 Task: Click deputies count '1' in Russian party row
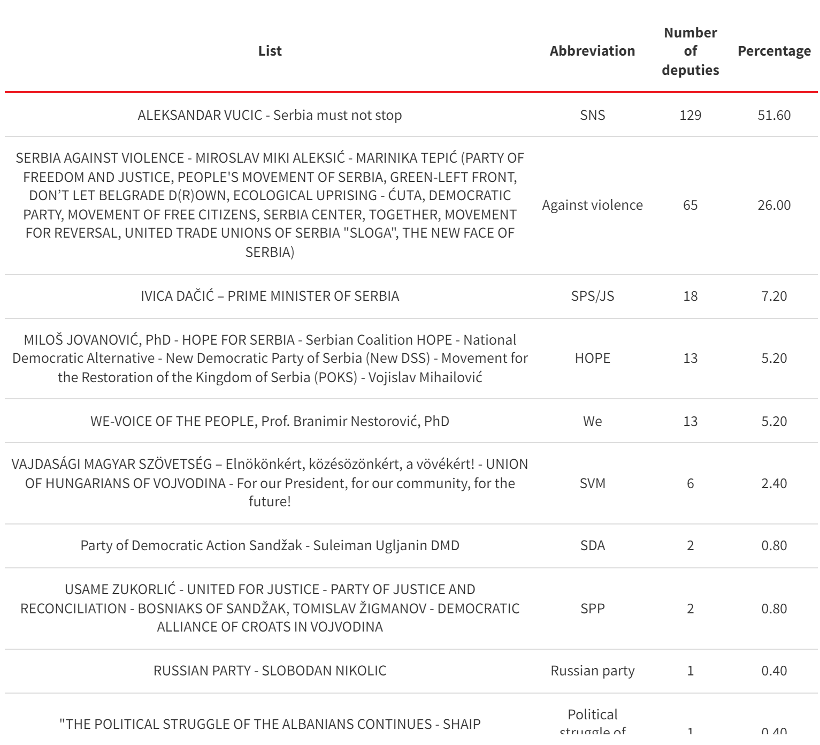point(690,671)
